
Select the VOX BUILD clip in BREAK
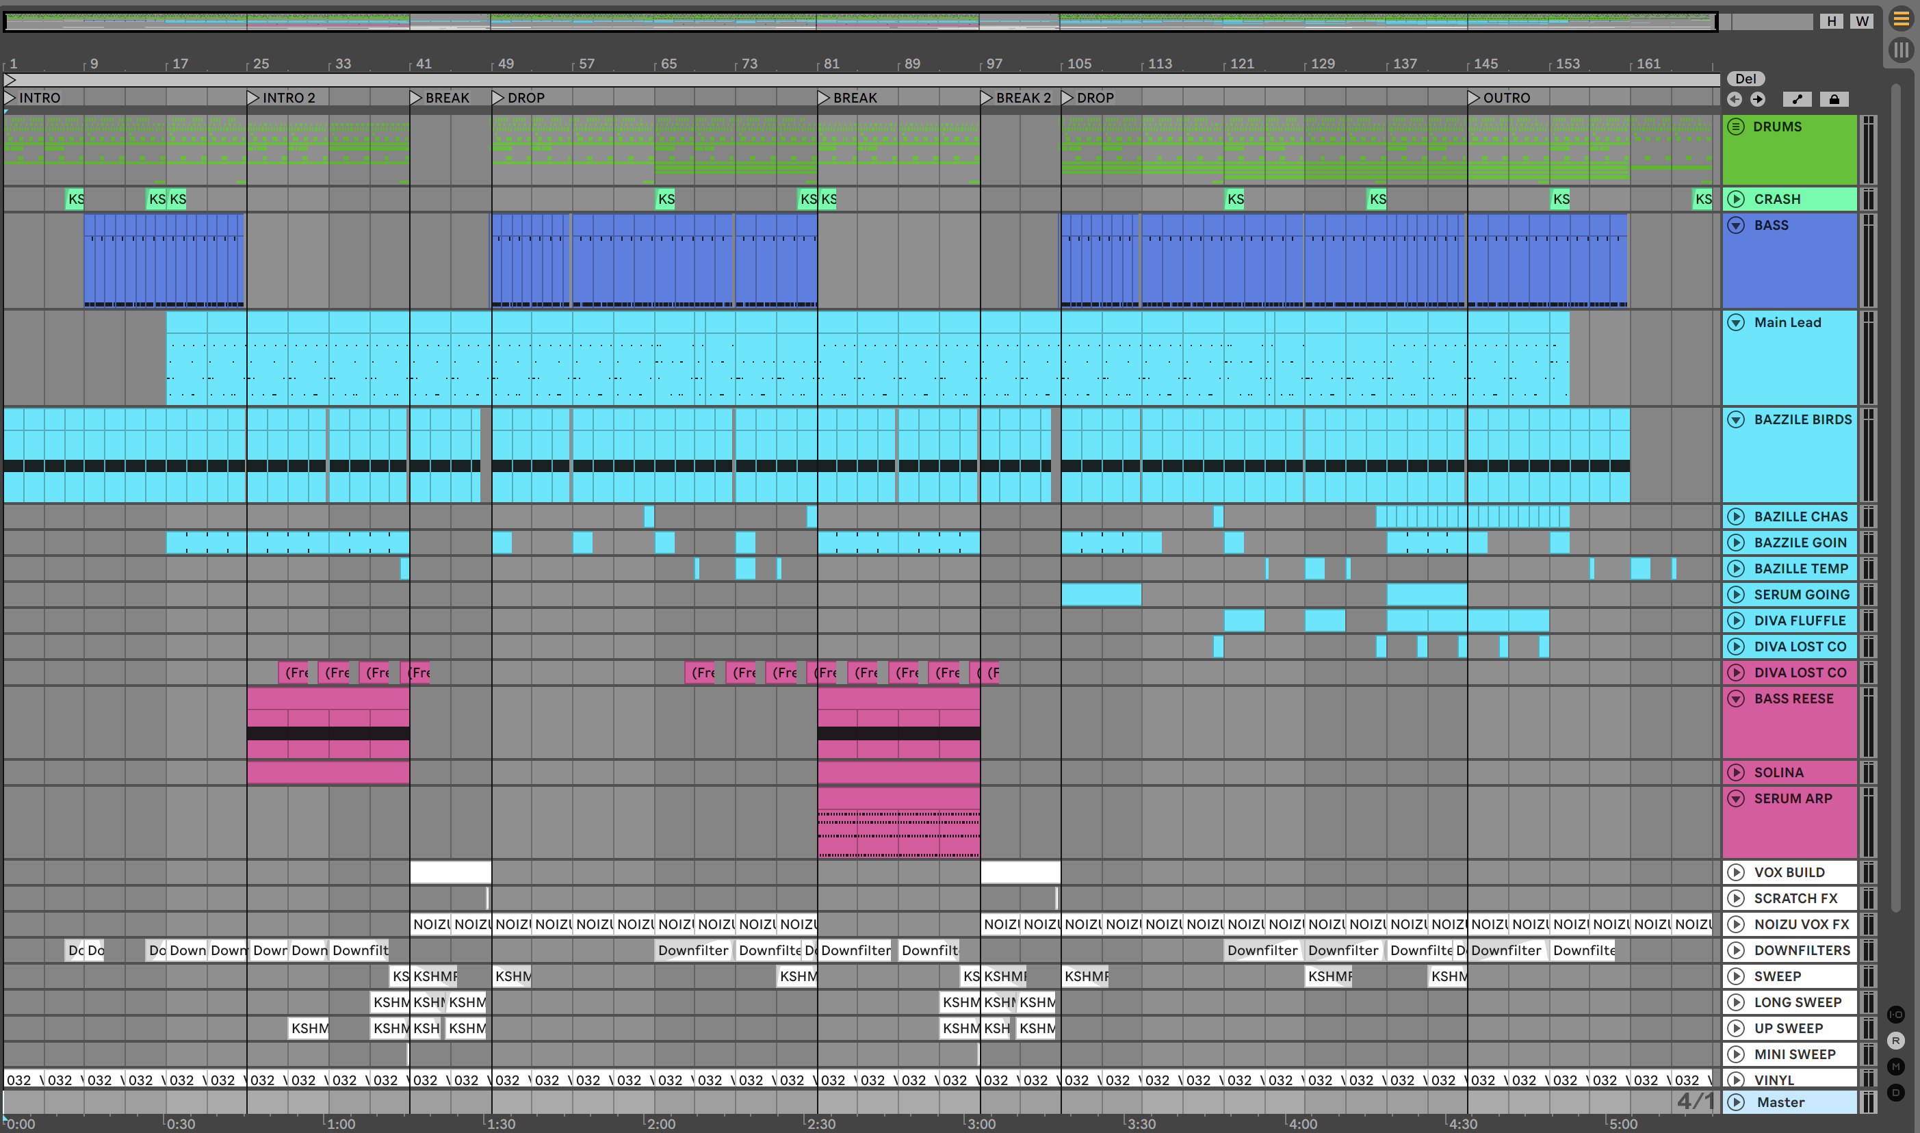click(450, 872)
